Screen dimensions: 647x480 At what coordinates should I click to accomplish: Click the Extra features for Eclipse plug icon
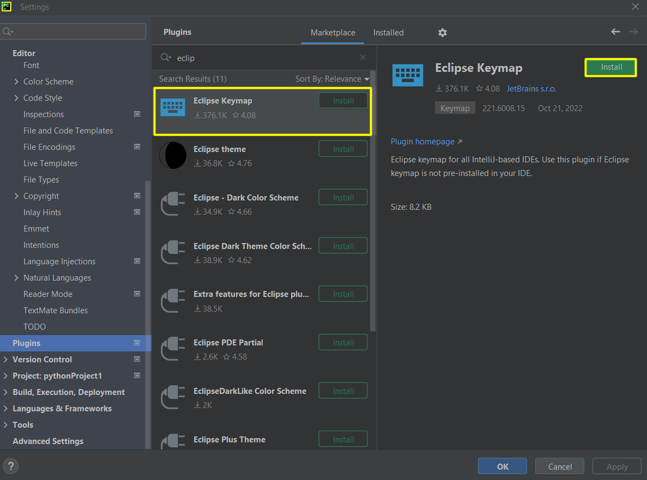172,301
